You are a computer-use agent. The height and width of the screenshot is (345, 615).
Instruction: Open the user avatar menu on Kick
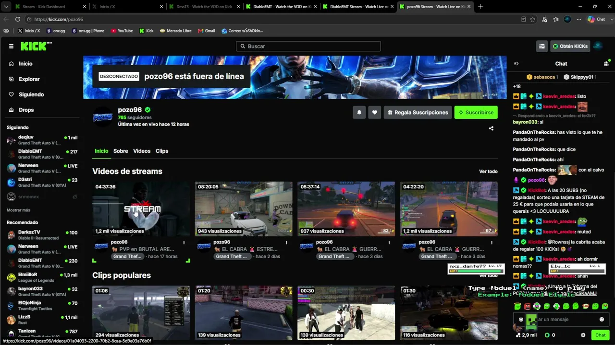click(x=598, y=46)
